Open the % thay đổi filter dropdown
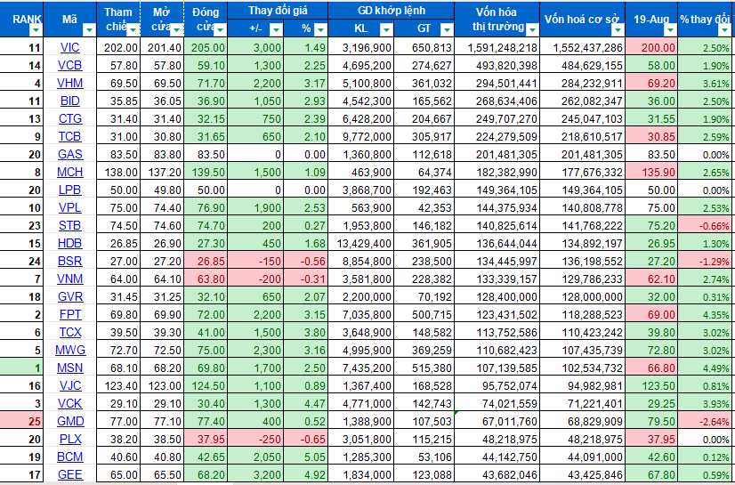Image resolution: width=735 pixels, height=485 pixels. 725,30
